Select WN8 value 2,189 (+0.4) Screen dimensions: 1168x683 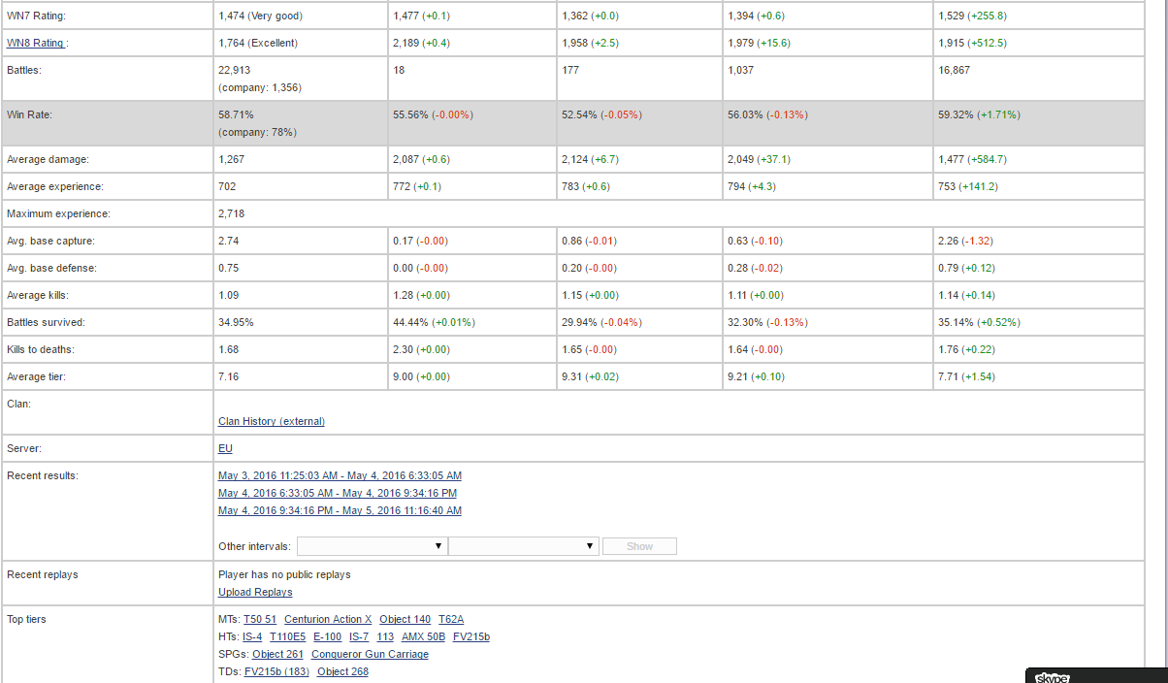(x=421, y=43)
